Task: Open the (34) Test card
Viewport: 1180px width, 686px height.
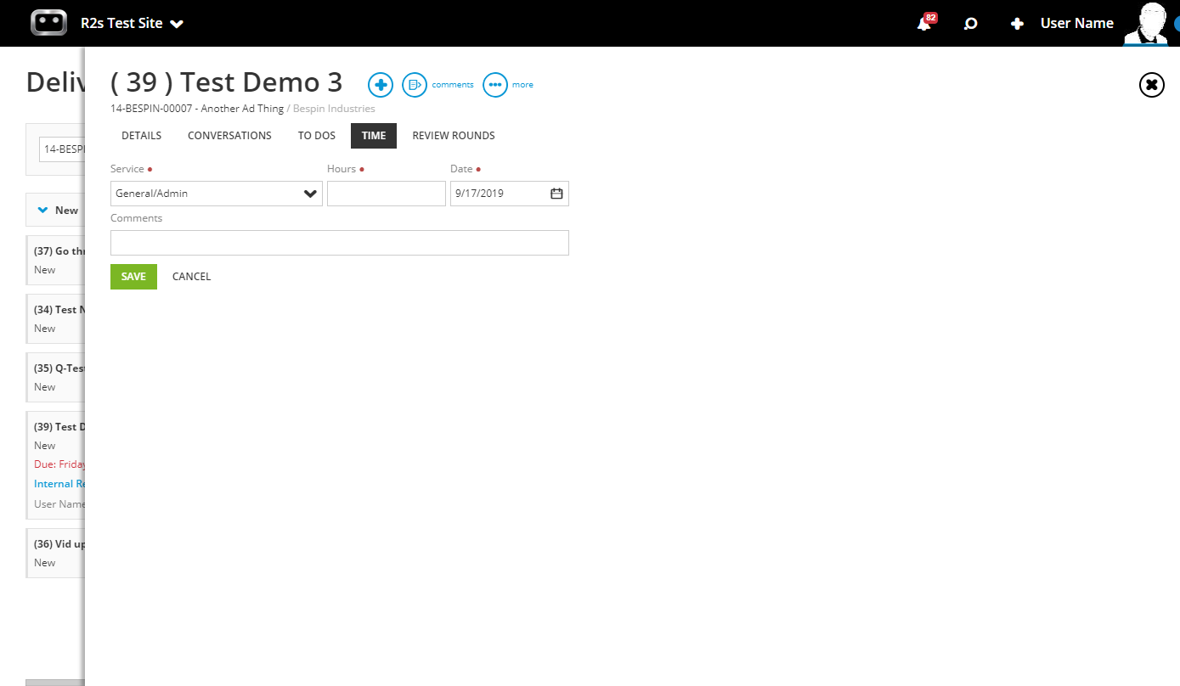Action: coord(56,318)
